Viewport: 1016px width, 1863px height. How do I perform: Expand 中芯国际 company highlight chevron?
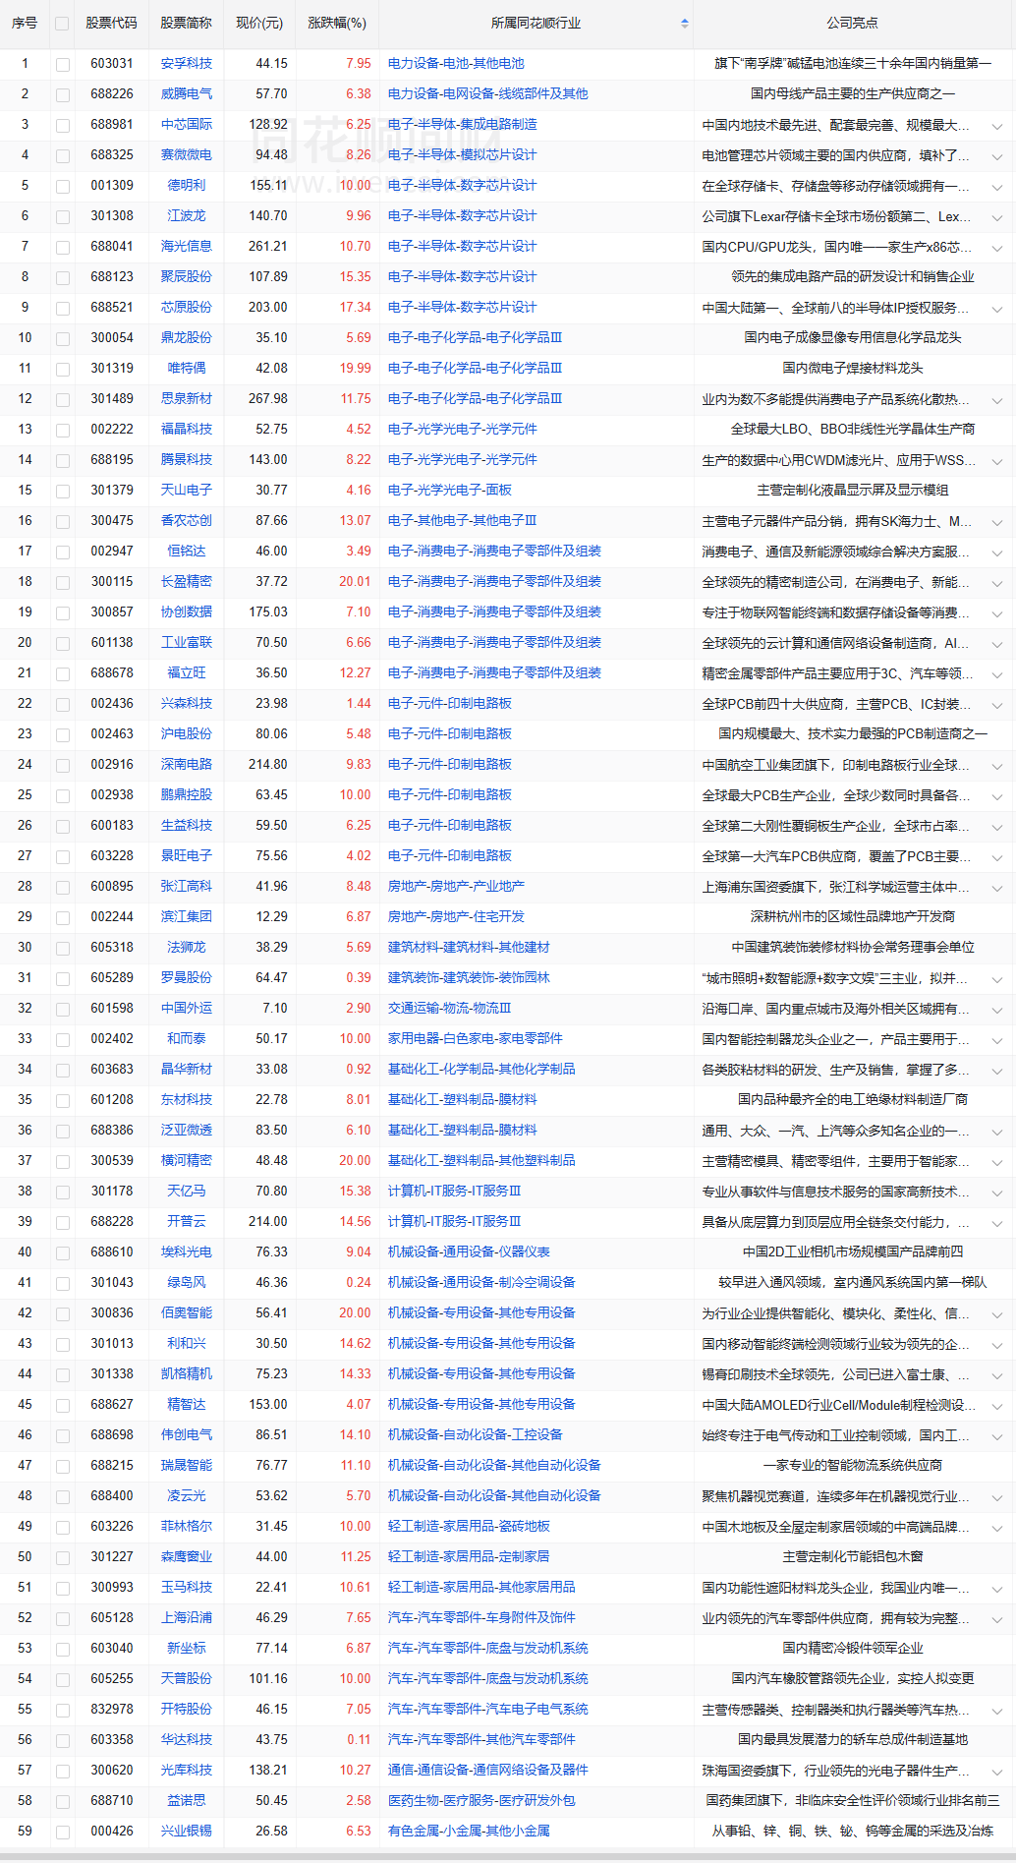point(996,126)
